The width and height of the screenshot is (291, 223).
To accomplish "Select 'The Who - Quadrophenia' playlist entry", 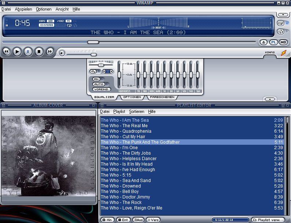I will click(x=192, y=131).
